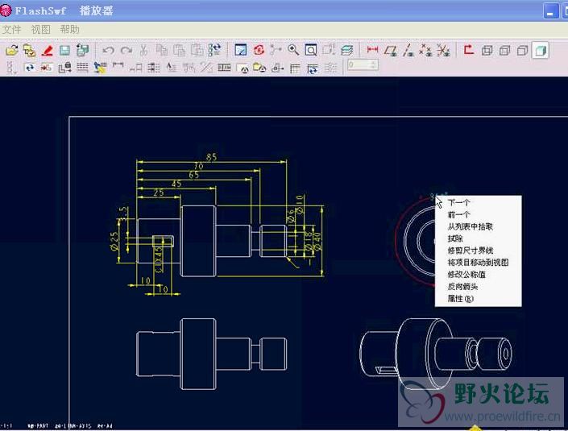This screenshot has width=568, height=431.
Task: Select no hidden display mode icon
Action: [522, 50]
